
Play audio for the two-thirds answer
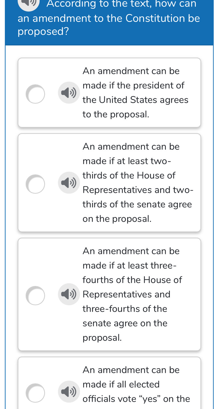[x=69, y=183]
